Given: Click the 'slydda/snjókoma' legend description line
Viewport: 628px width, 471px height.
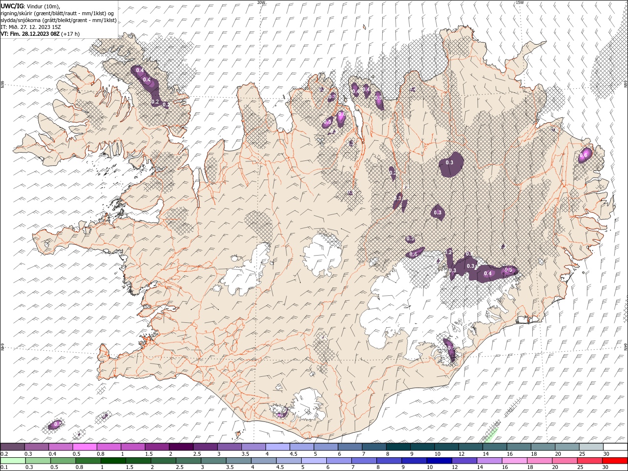Looking at the screenshot, I should click(x=58, y=20).
